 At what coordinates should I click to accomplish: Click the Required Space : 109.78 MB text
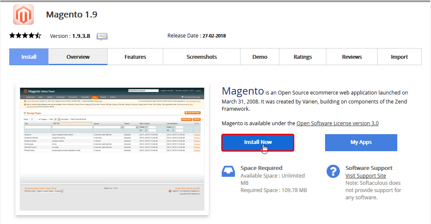(x=274, y=190)
